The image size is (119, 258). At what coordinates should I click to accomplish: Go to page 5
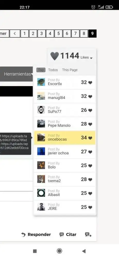point(58,34)
